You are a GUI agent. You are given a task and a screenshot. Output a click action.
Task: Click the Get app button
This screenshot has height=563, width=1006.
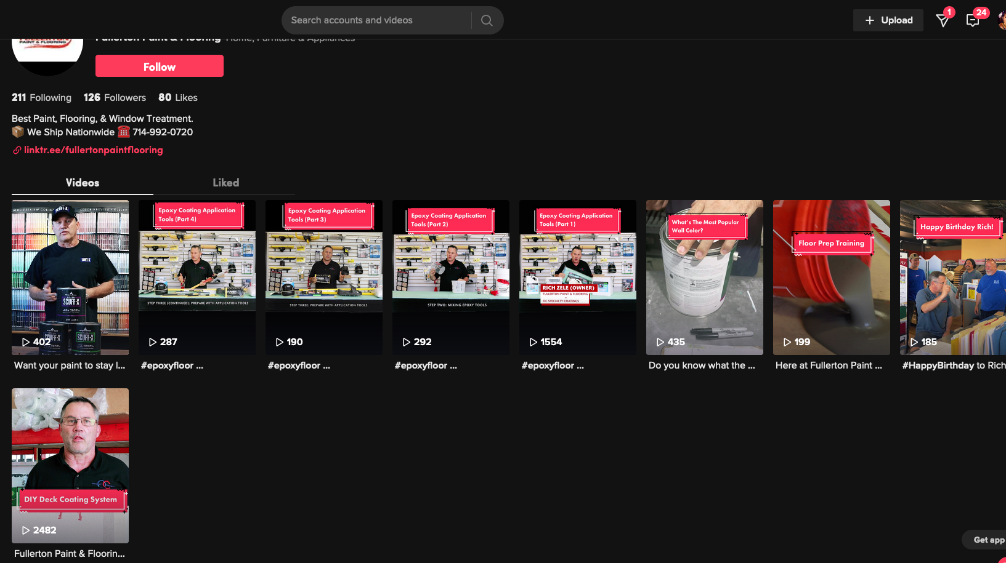pos(984,540)
